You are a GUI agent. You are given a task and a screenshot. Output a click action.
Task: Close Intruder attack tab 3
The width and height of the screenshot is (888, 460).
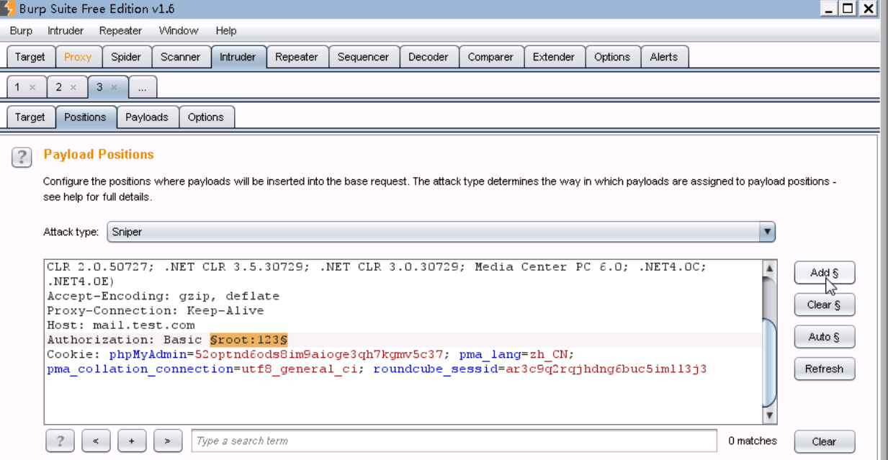coord(114,87)
